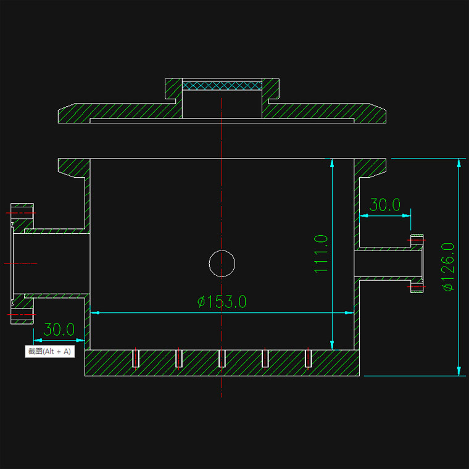Select the right pipe port bore
Viewport: 469px width, 469px height.
pos(386,264)
